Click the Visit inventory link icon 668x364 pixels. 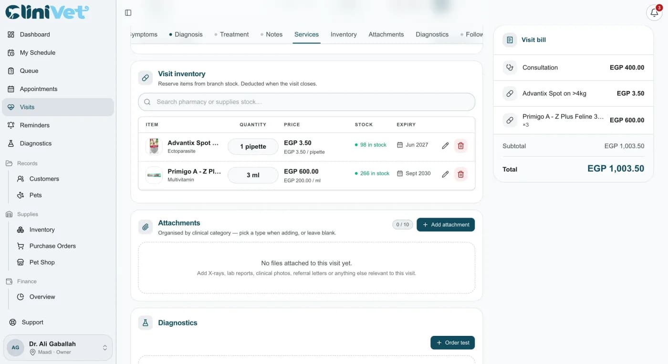coord(146,78)
